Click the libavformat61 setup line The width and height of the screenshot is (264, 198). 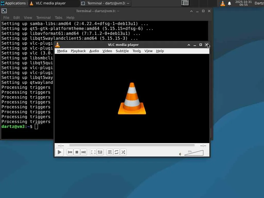pyautogui.click(x=71, y=33)
